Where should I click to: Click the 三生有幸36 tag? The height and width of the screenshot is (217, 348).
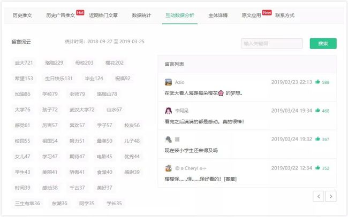click(x=27, y=203)
